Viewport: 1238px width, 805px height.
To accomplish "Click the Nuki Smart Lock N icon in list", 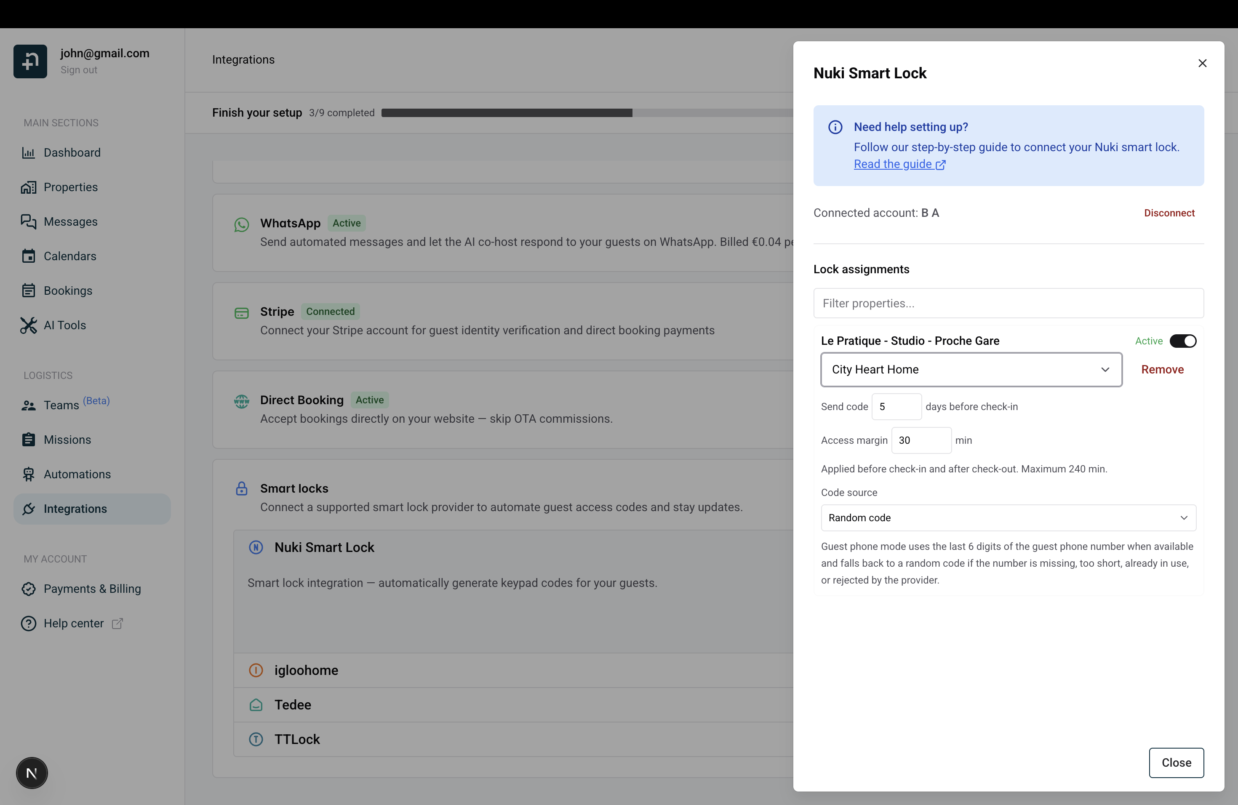I will [x=256, y=548].
